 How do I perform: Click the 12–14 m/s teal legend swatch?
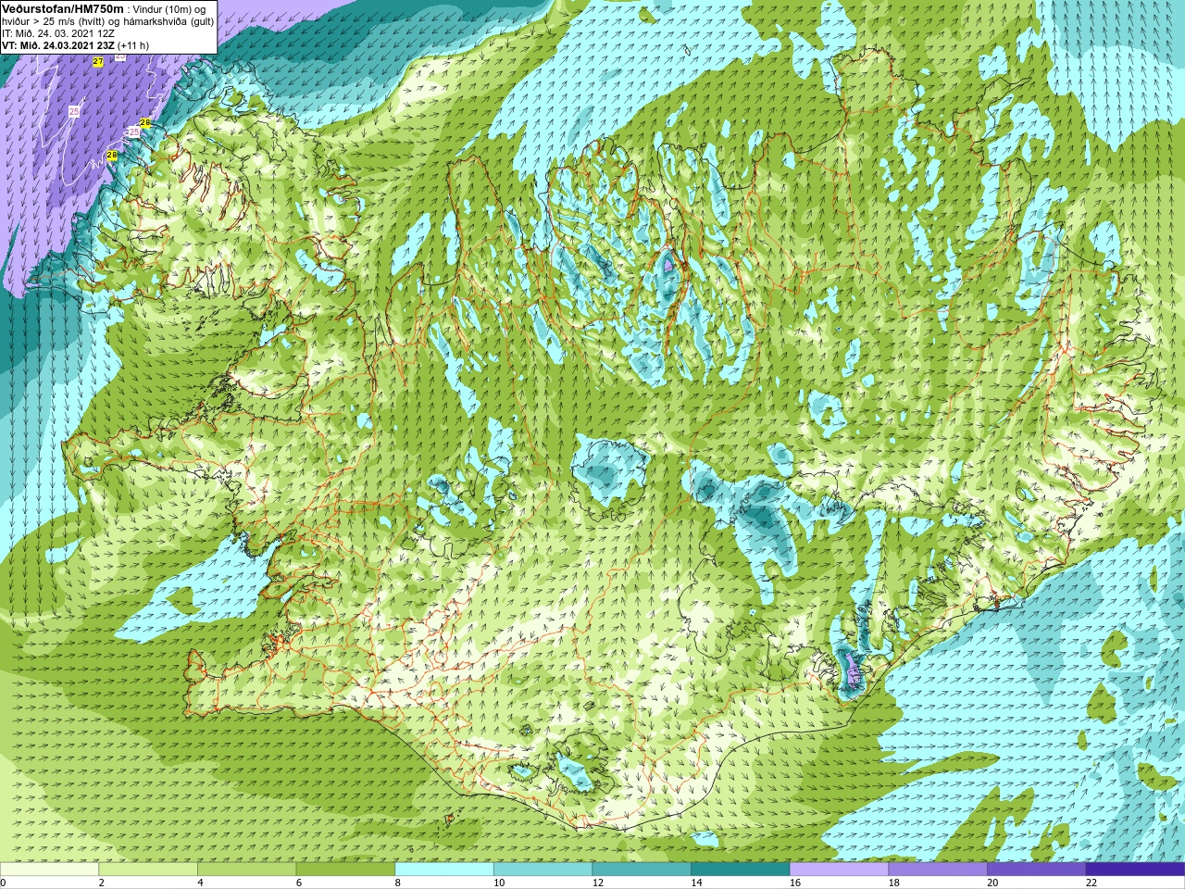tap(642, 870)
